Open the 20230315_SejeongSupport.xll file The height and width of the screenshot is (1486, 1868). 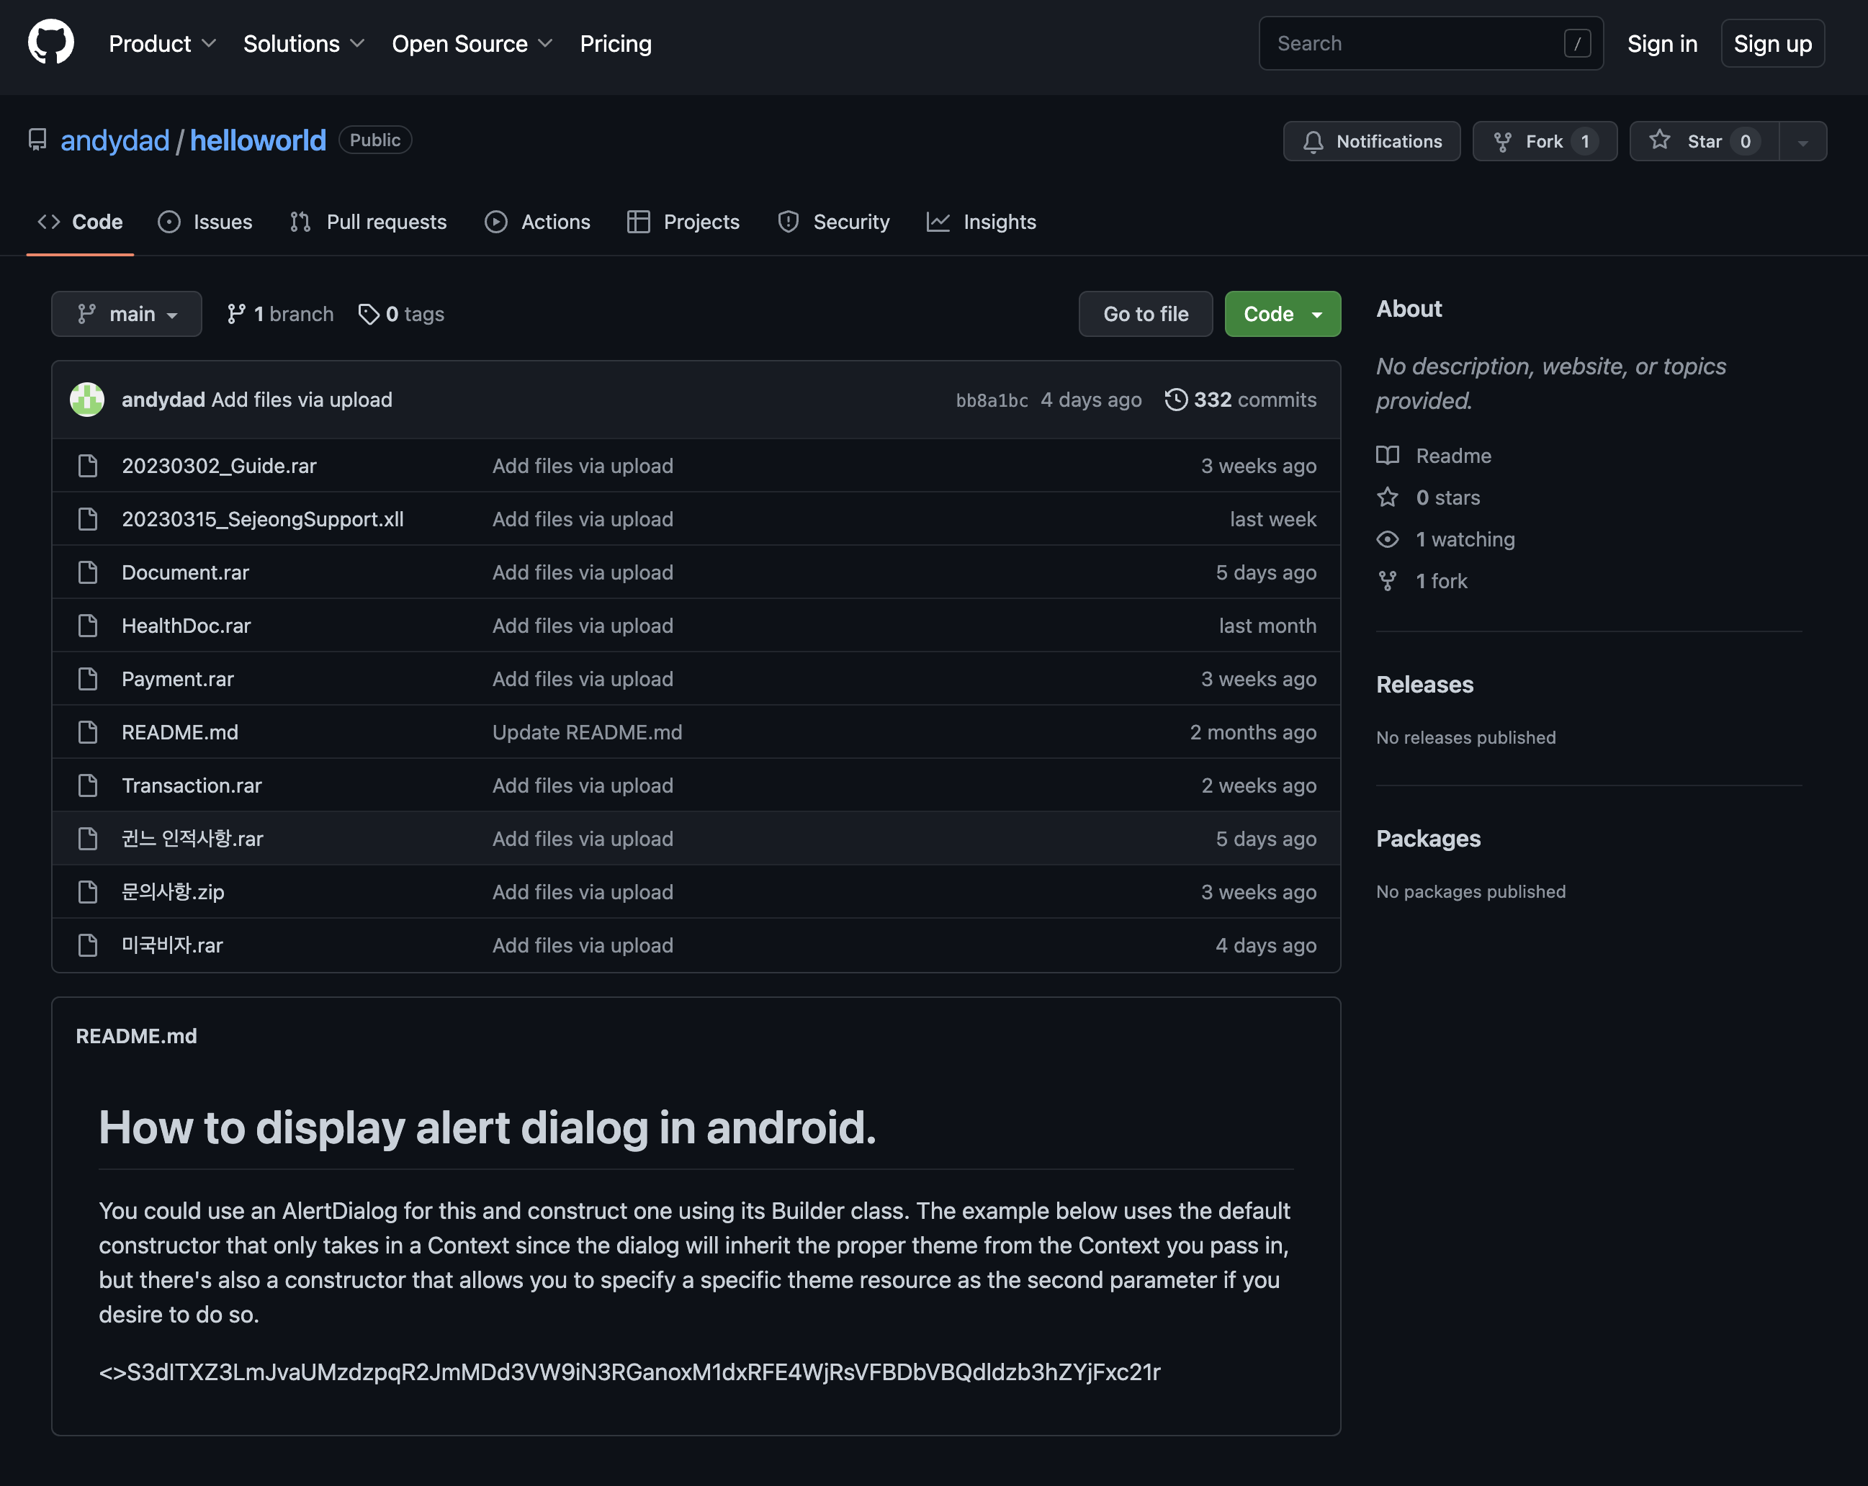point(263,519)
